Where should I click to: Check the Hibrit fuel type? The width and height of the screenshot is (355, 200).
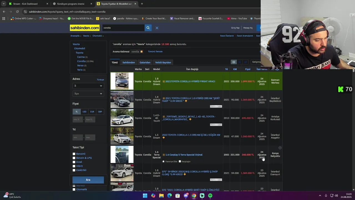[x=74, y=166]
